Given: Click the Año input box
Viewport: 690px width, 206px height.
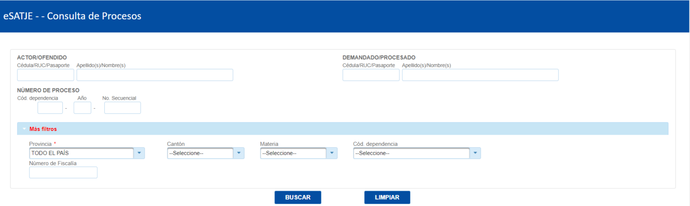Looking at the screenshot, I should coord(82,108).
